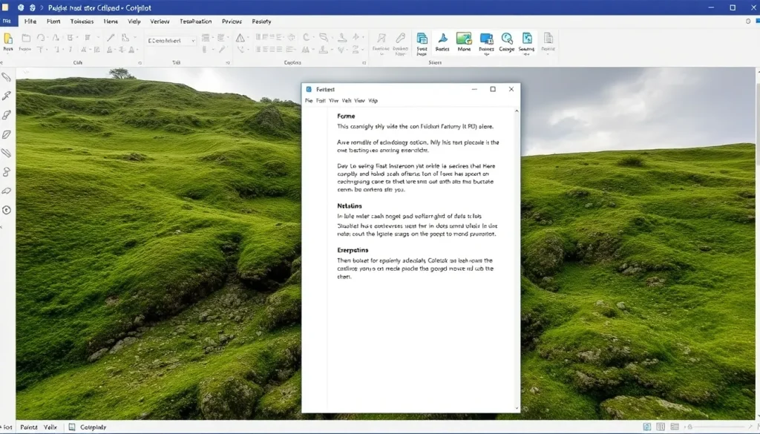Click the Cainge magnifier icon in ribbon
760x434 pixels.
[507, 39]
